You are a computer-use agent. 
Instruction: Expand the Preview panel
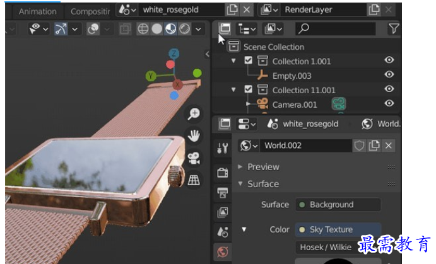263,167
